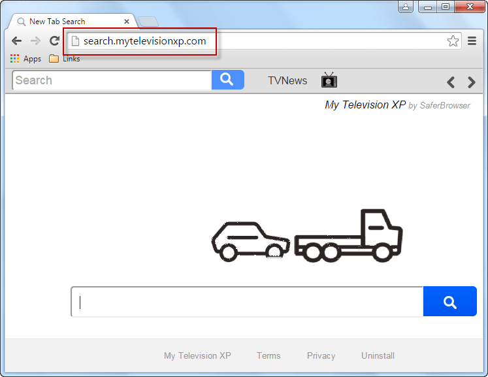Reload the page with the refresh icon
The height and width of the screenshot is (377, 488).
(54, 41)
